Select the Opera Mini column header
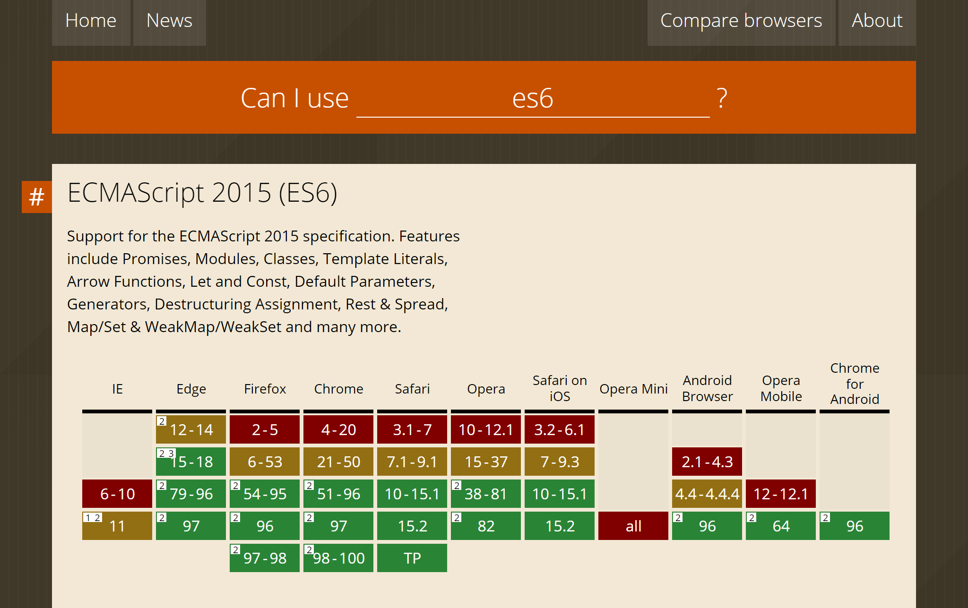968x608 pixels. pyautogui.click(x=633, y=389)
